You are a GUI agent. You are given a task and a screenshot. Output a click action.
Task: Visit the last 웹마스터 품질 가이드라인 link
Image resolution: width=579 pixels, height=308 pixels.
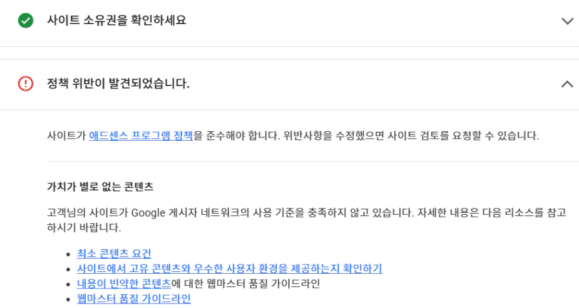click(x=133, y=298)
